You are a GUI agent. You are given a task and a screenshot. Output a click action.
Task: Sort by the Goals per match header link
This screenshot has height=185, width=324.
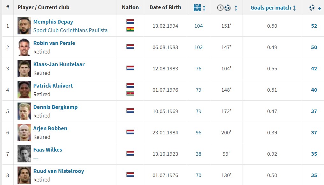[x=271, y=8]
